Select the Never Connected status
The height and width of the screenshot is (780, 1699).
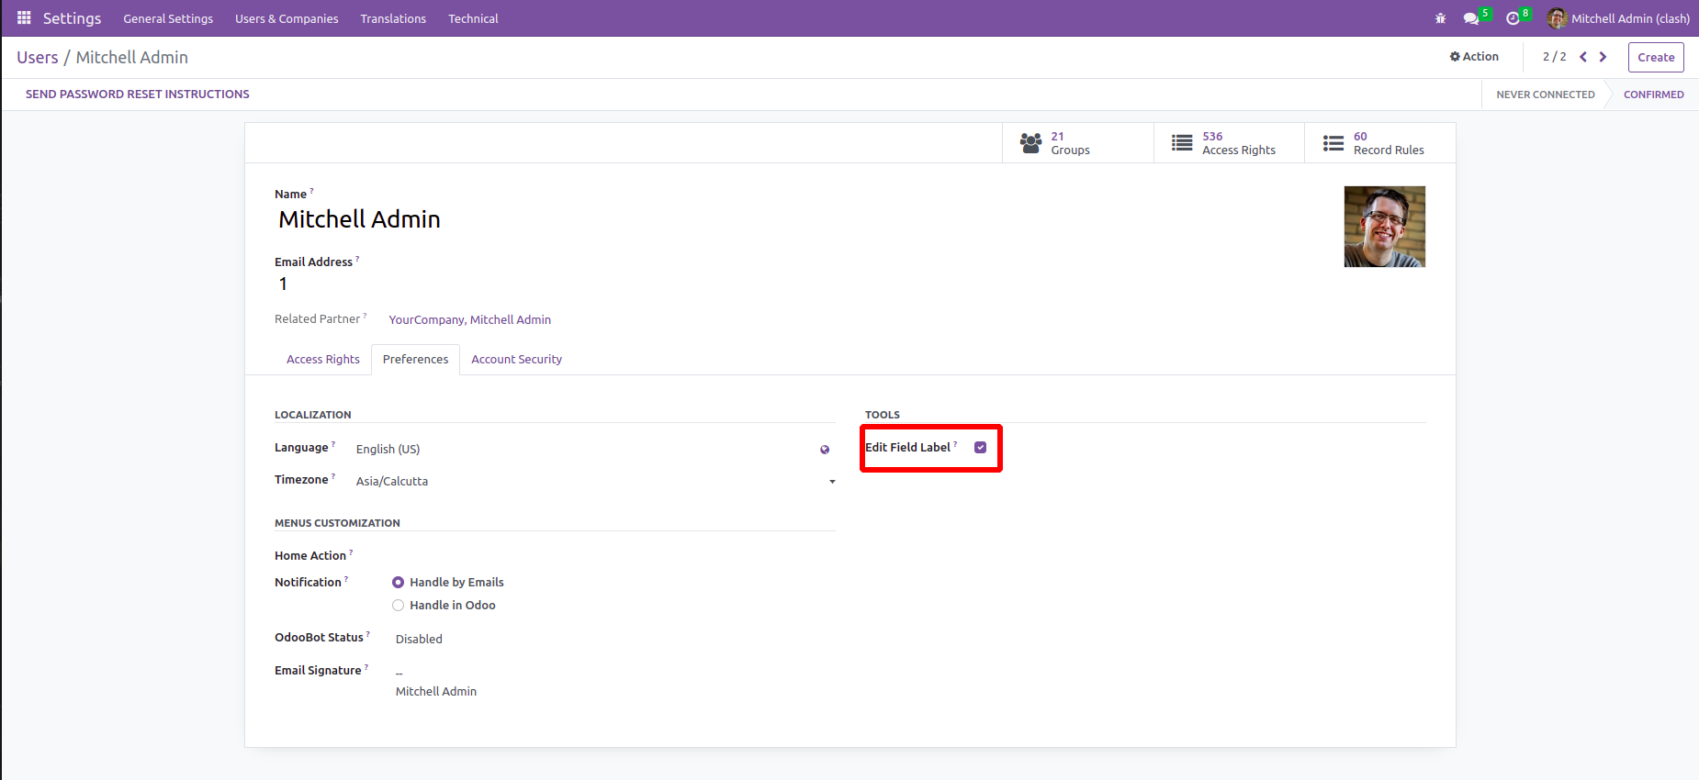[x=1546, y=95]
